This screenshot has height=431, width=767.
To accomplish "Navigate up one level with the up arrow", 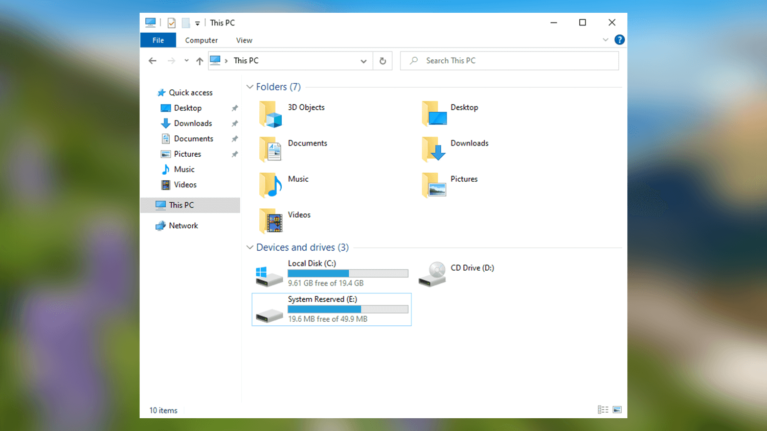I will 199,61.
